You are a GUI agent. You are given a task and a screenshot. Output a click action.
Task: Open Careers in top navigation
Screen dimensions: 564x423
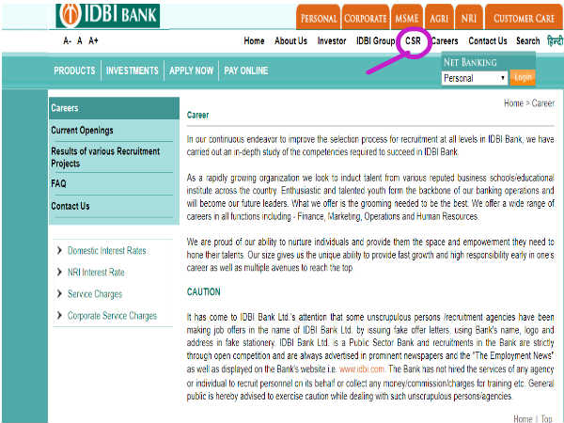[445, 41]
